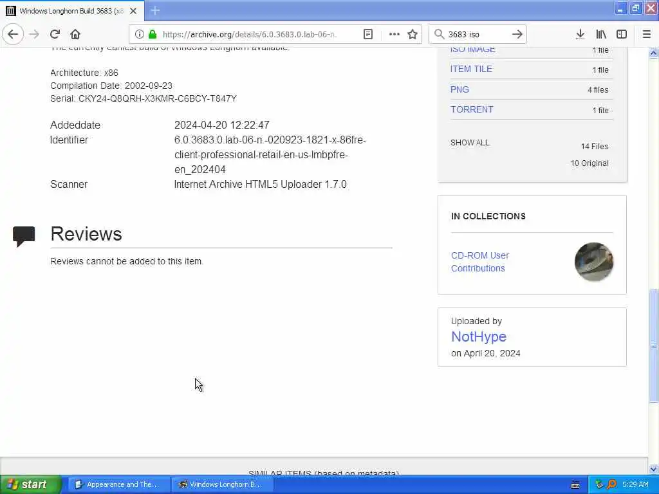Open the Firefox hamburger menu
This screenshot has width=659, height=494.
pos(646,34)
